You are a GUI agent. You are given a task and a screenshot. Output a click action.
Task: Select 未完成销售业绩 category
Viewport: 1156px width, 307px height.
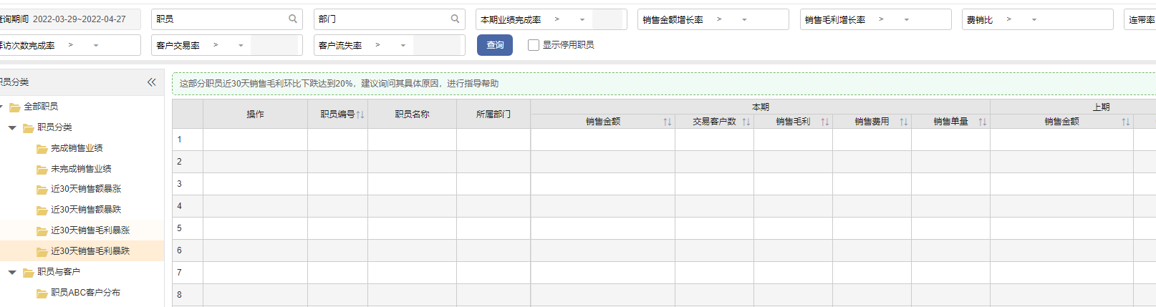(x=81, y=169)
